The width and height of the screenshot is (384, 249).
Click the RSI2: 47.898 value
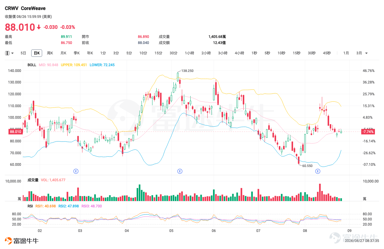(68, 206)
